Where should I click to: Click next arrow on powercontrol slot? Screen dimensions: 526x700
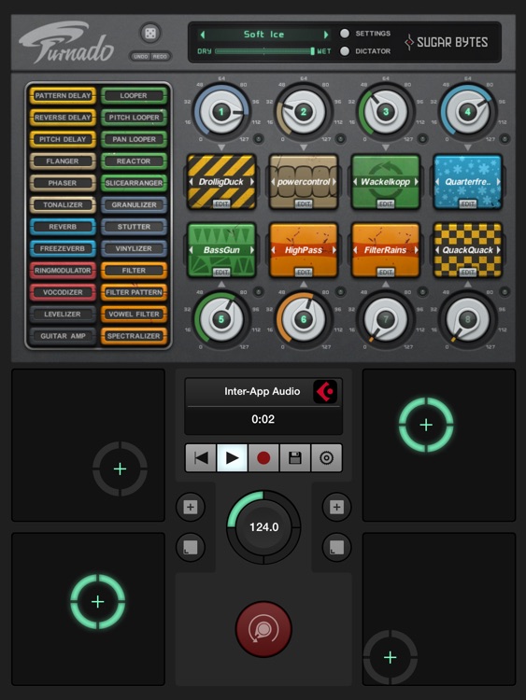(334, 182)
